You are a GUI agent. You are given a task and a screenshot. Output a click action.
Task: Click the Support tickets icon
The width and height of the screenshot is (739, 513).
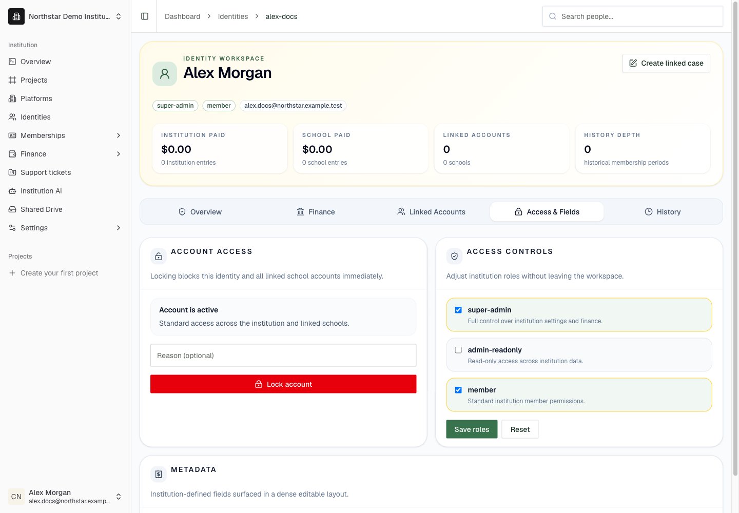point(12,172)
